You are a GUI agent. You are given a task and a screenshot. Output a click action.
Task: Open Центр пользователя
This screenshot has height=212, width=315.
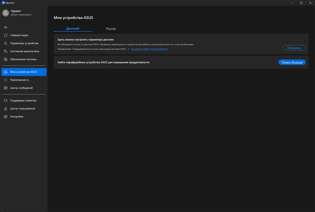[x=24, y=108]
